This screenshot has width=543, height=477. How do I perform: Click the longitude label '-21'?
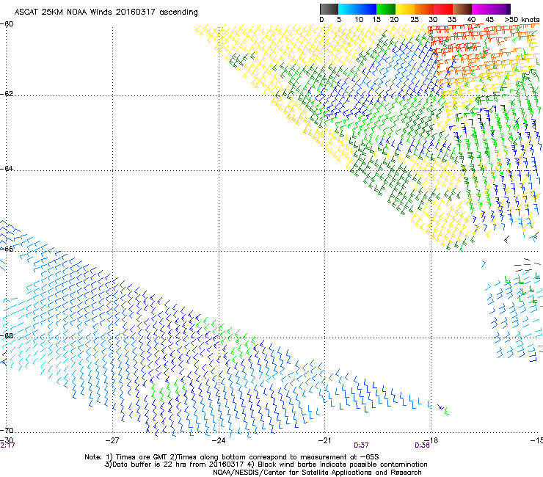[x=324, y=440]
